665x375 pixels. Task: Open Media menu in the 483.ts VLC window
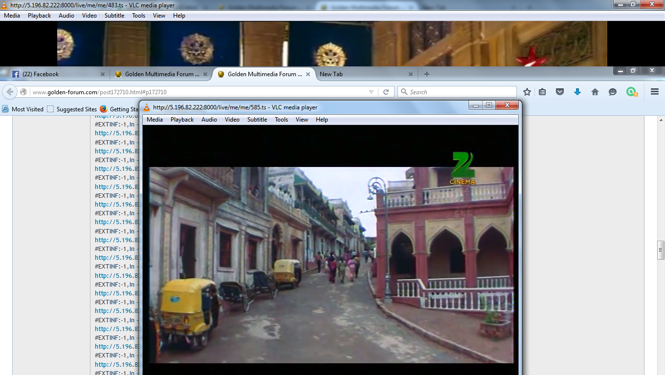click(12, 16)
